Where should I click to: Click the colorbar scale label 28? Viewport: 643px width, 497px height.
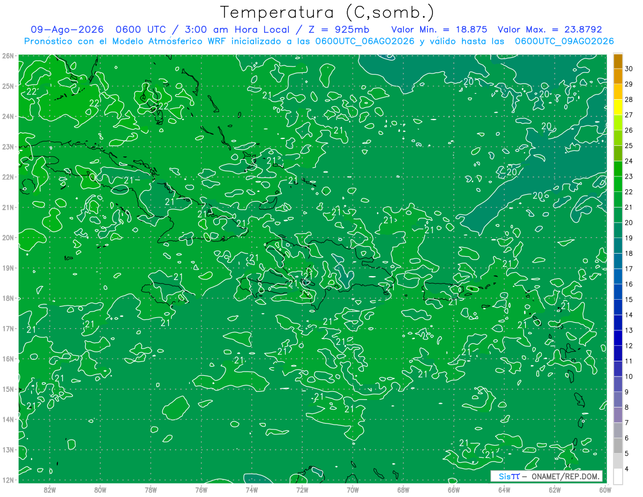point(629,99)
